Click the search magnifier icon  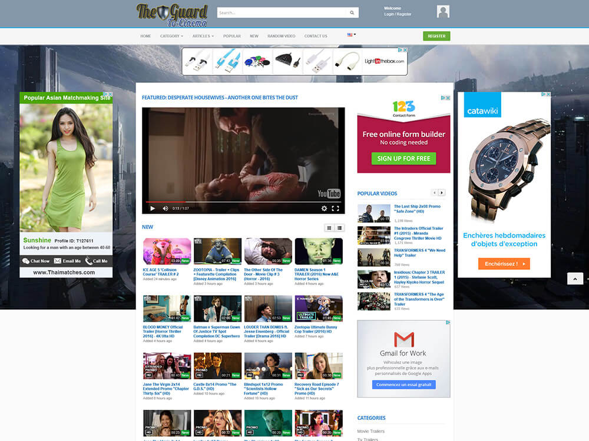352,13
